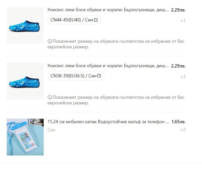Click 2,29лв. price of second item
This screenshot has width=202, height=169.
(178, 66)
